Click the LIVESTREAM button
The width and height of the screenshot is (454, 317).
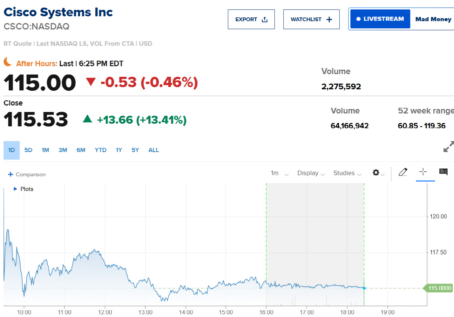380,19
